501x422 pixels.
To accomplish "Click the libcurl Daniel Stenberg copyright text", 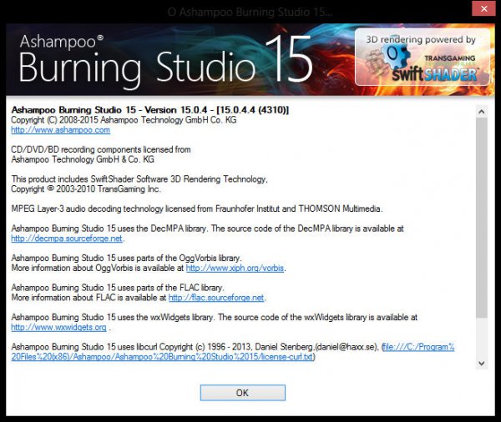I will click(195, 347).
